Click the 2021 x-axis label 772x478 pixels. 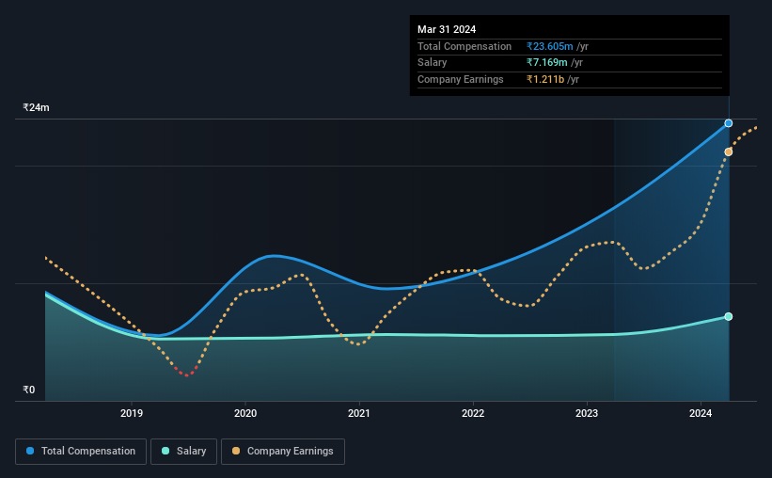coord(359,413)
